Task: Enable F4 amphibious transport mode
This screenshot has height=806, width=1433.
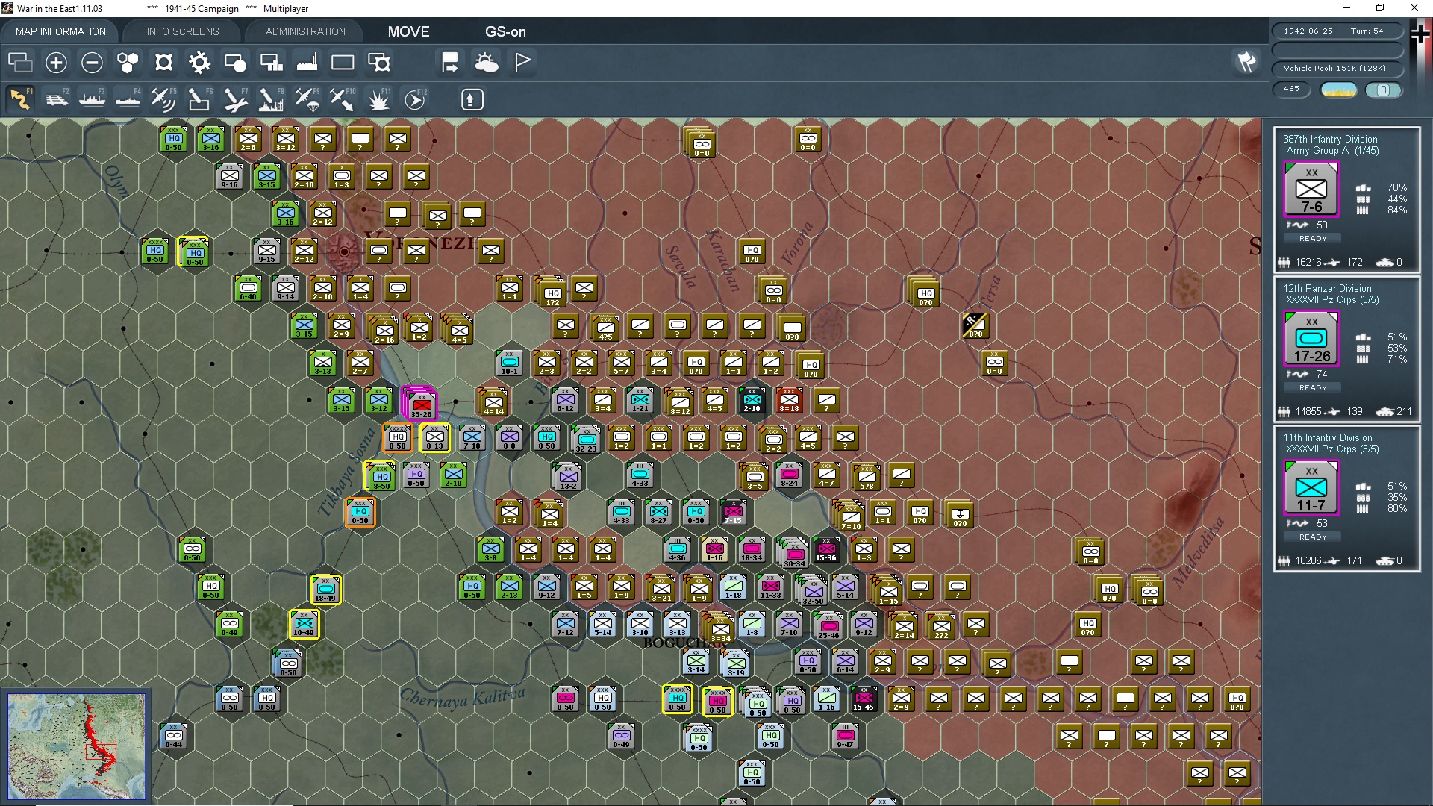Action: (128, 99)
